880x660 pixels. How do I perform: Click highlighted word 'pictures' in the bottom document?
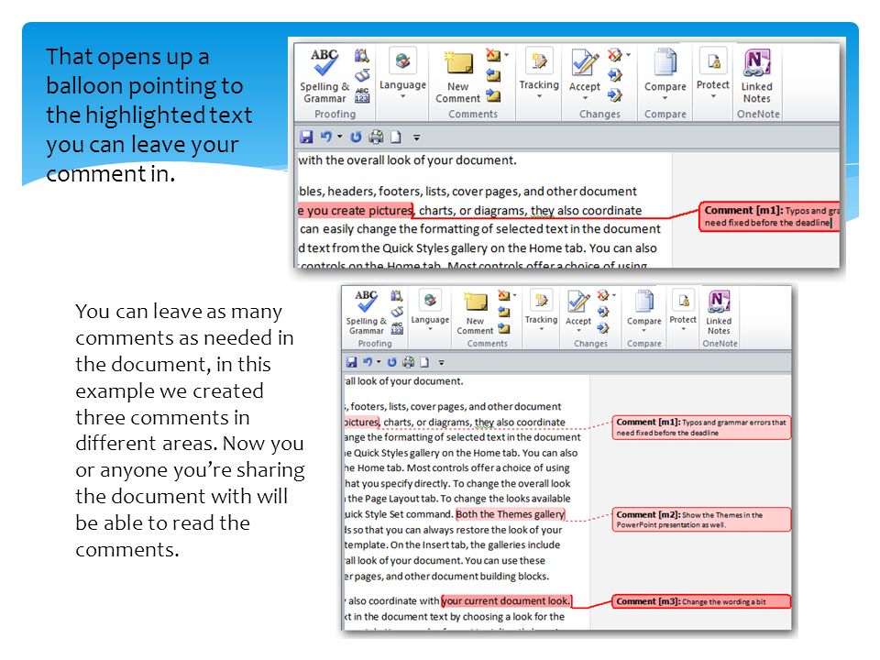pyautogui.click(x=362, y=422)
